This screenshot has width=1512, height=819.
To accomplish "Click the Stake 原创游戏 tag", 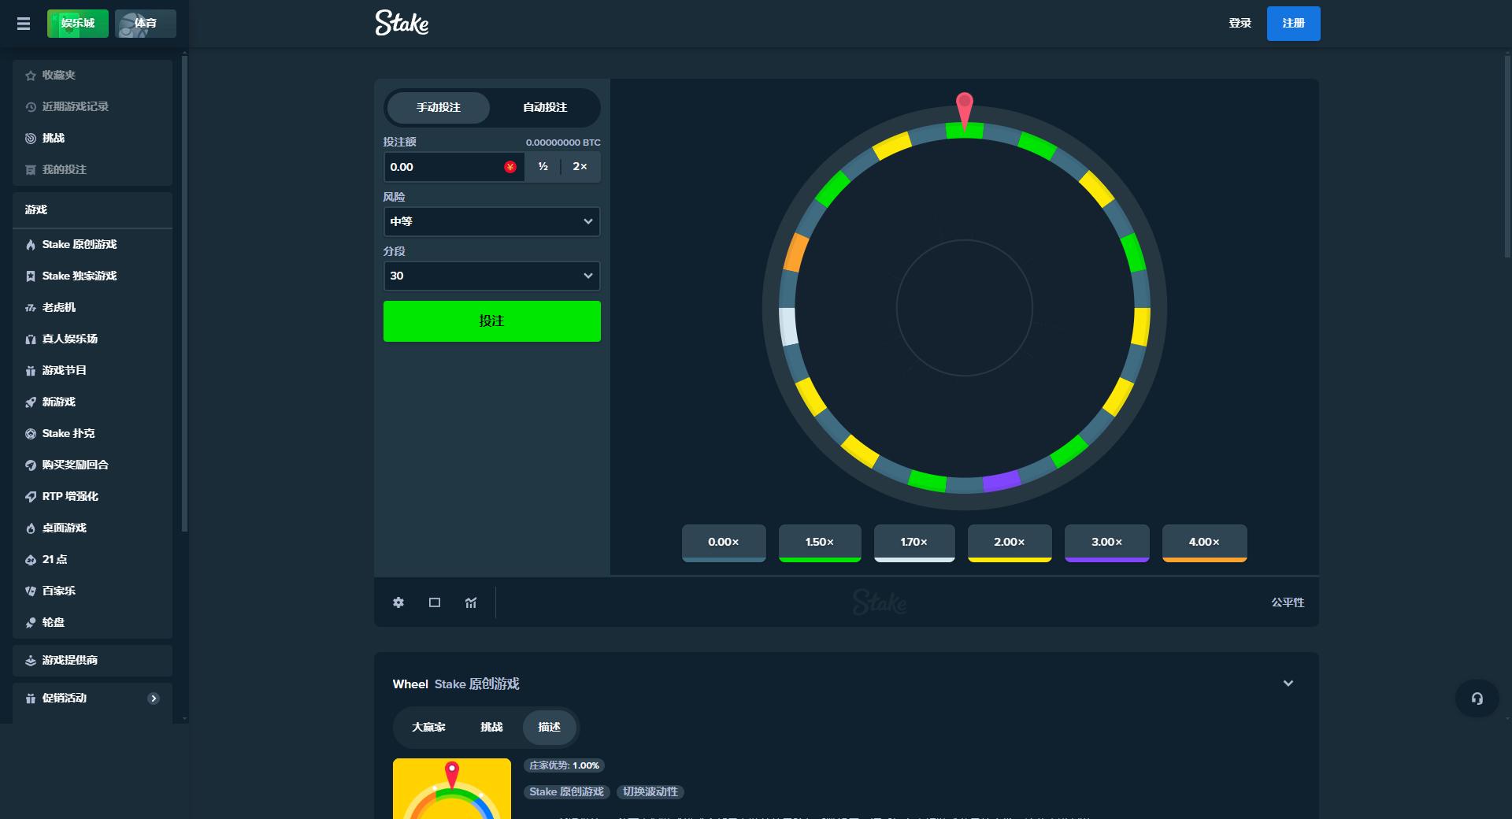I will [566, 791].
